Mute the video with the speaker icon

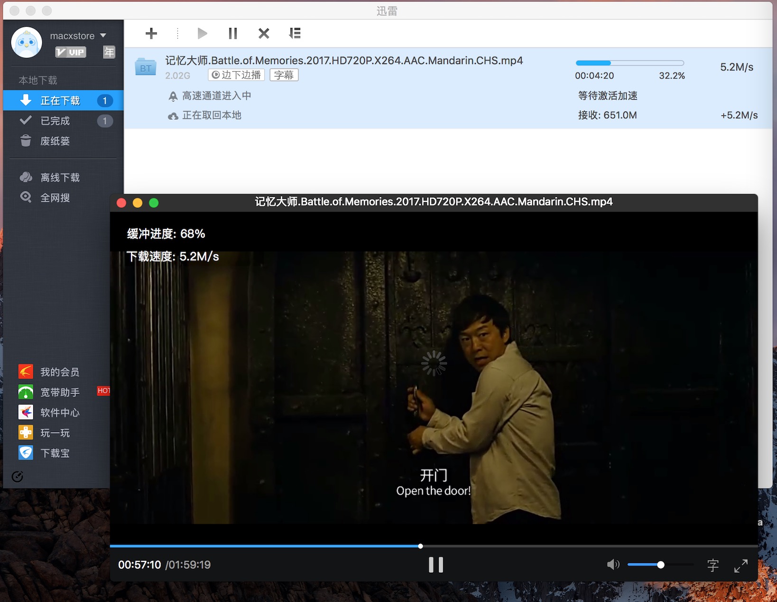(x=613, y=564)
